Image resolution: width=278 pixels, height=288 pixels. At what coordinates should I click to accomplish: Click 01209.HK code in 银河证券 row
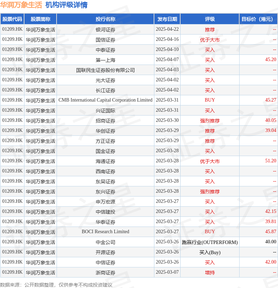(x=12, y=29)
